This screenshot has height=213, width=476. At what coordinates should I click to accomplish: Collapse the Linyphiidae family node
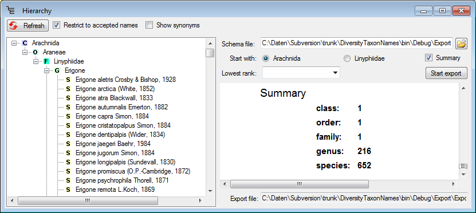(x=36, y=62)
